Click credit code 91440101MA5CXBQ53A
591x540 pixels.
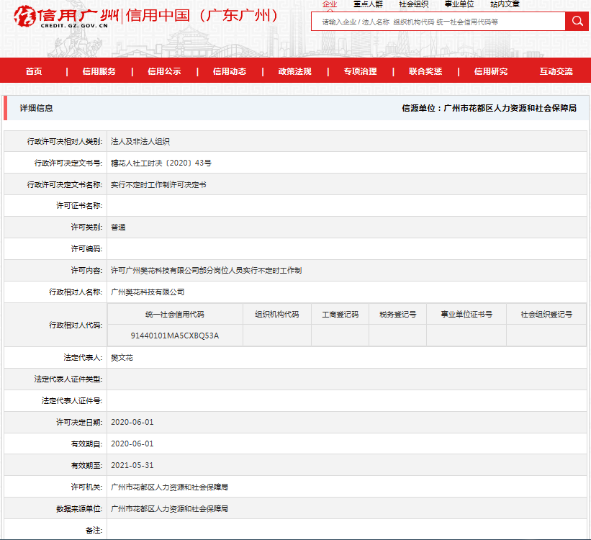coord(175,336)
